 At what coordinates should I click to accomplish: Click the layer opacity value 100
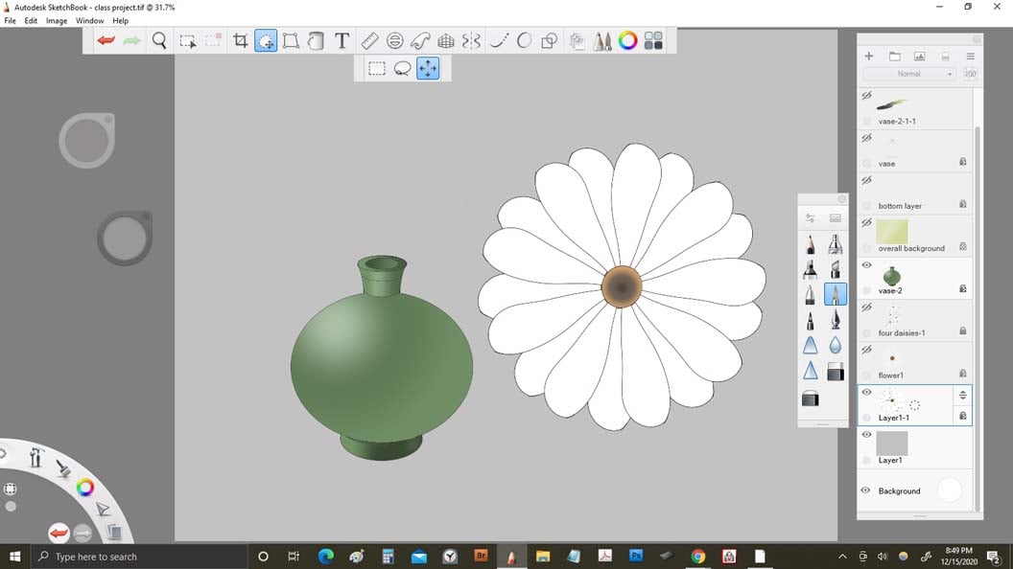tap(970, 74)
